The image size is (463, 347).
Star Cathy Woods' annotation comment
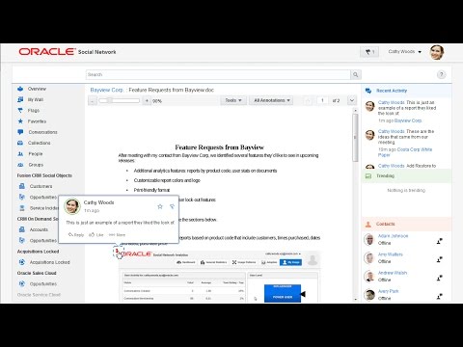point(160,206)
